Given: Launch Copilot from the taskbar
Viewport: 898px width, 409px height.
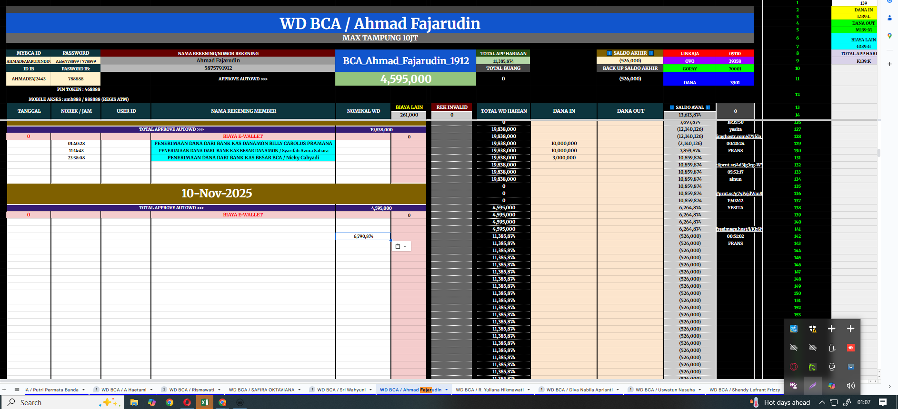Looking at the screenshot, I should click(x=152, y=402).
